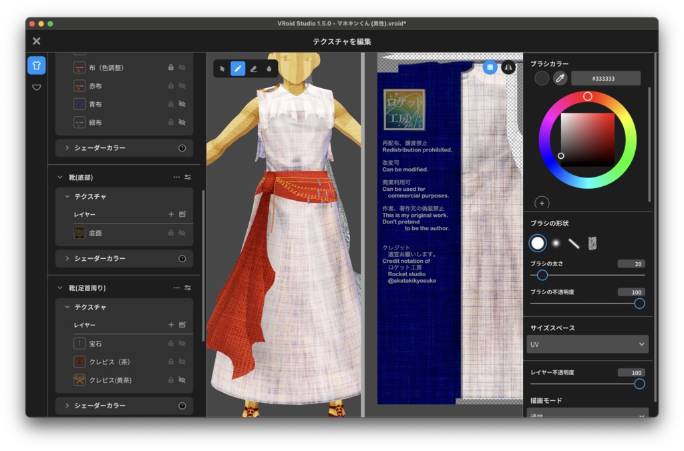This screenshot has height=451, width=684.
Task: Click the layer opacity value 100
Action: pos(631,372)
